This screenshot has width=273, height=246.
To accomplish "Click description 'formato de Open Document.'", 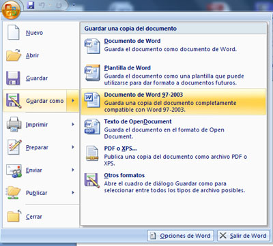I will (x=164, y=133).
